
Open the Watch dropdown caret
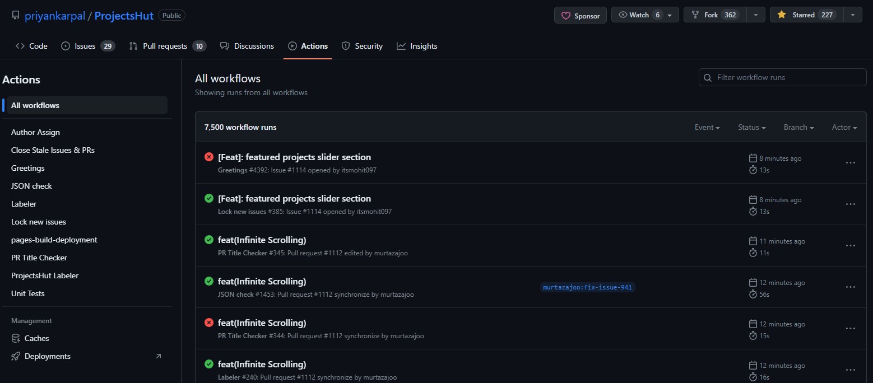668,15
